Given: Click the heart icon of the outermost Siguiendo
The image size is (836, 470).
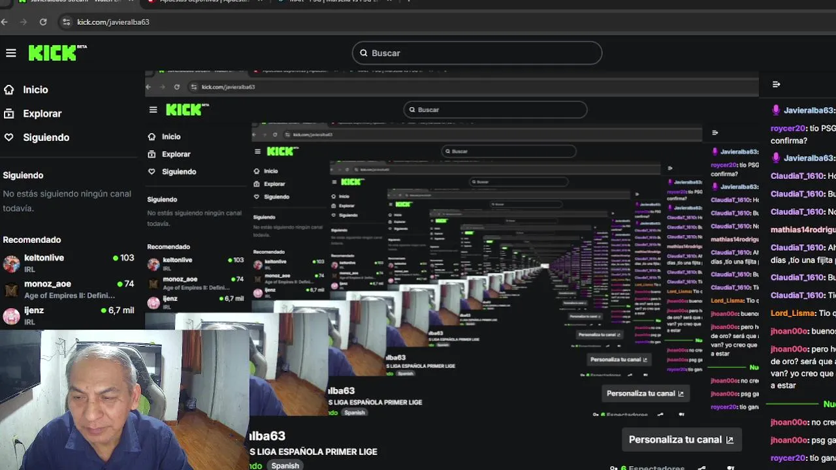Looking at the screenshot, I should 8,137.
